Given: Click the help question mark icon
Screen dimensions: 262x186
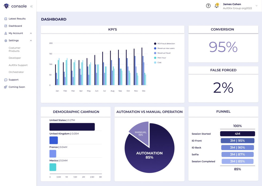Looking at the screenshot, I should point(208,6).
